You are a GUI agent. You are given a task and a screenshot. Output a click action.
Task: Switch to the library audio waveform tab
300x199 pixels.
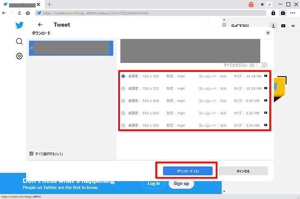[293, 25]
